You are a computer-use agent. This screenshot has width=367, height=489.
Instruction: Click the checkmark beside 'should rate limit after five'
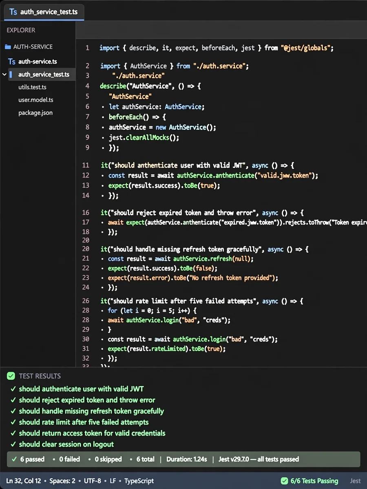point(13,422)
